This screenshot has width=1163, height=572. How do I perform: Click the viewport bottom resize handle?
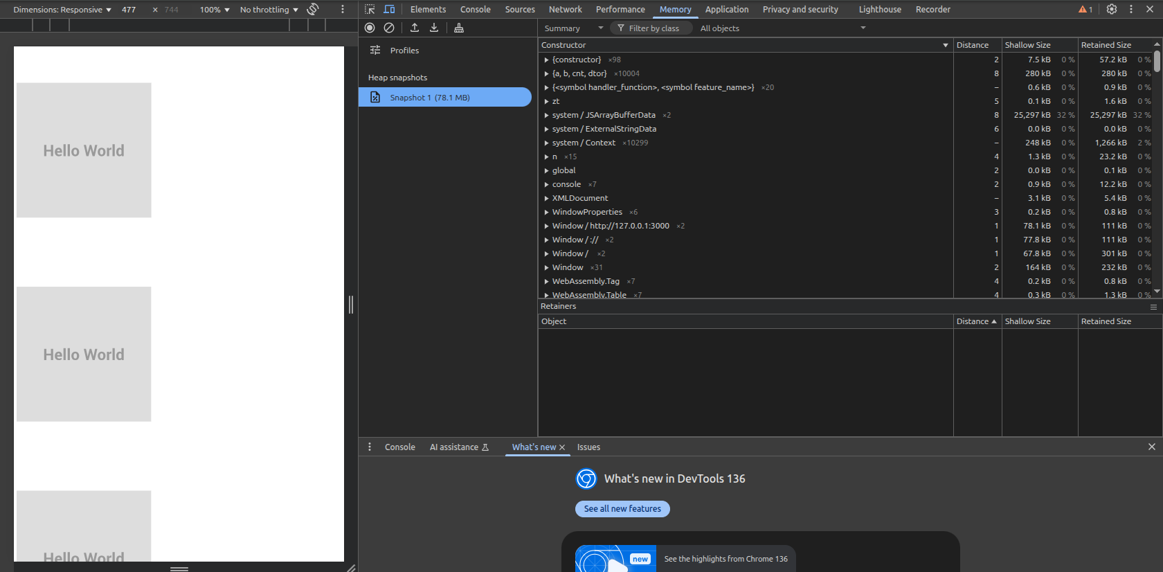pyautogui.click(x=179, y=568)
